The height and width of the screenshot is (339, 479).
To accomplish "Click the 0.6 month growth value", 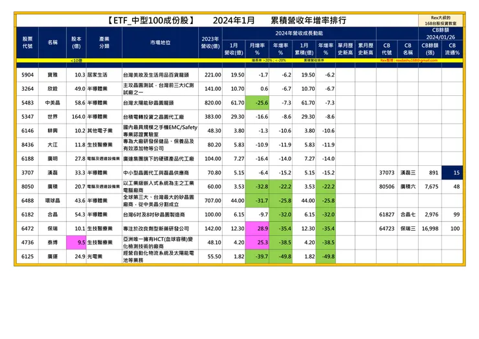I will coord(264,89).
